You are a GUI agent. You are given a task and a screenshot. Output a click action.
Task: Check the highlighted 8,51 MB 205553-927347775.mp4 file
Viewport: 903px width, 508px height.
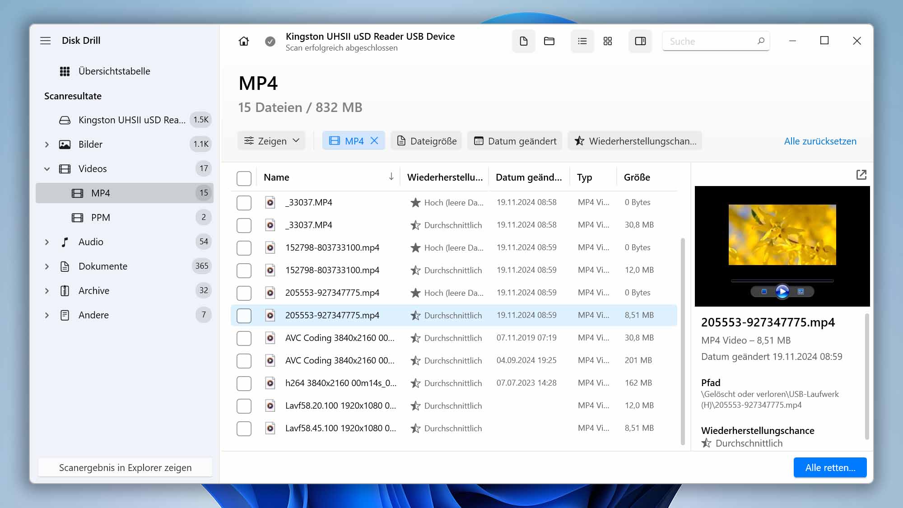pyautogui.click(x=244, y=316)
